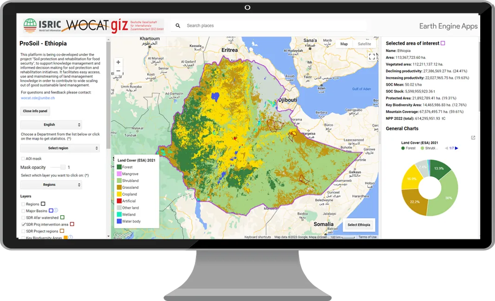The width and height of the screenshot is (495, 301).
Task: Open the Select region dropdown
Action: click(60, 148)
